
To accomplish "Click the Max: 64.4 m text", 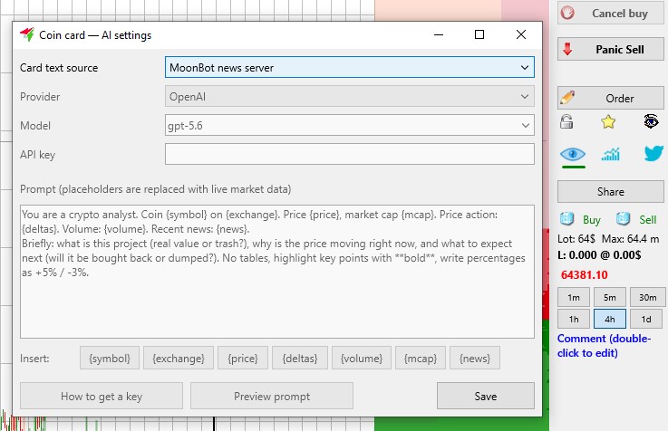I will 630,239.
